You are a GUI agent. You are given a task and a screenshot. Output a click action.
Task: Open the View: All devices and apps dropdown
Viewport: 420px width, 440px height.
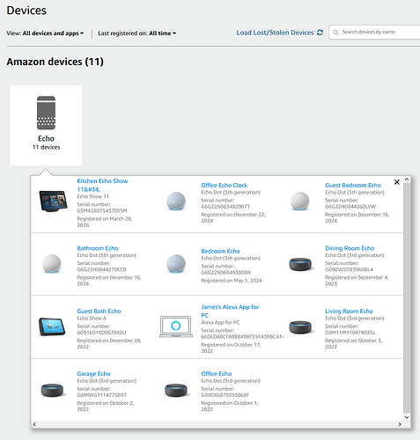click(45, 33)
